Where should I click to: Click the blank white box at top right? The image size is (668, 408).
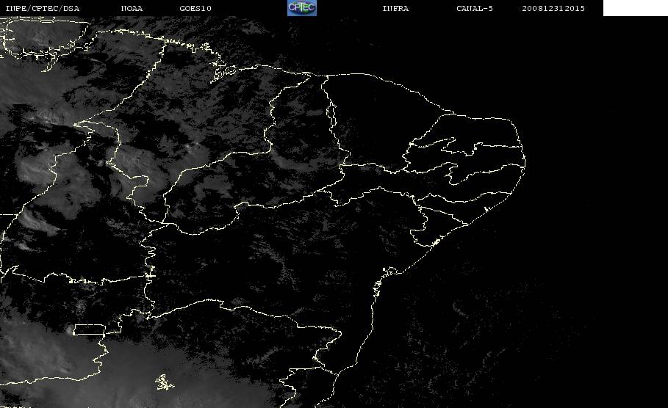click(x=635, y=7)
